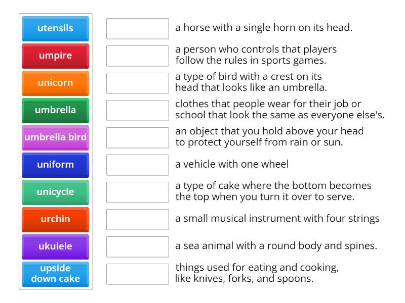Viewport: 405px width, 303px height.
Task: Choose the blue 'uniform' word tile
Action: tap(55, 165)
